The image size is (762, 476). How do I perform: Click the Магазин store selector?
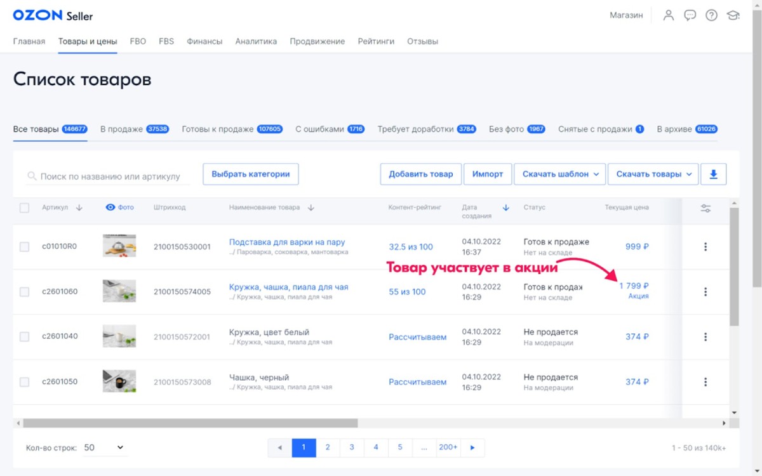(x=626, y=15)
